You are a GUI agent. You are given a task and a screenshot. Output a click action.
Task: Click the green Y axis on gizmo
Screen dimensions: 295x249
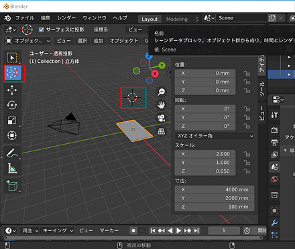click(162, 66)
